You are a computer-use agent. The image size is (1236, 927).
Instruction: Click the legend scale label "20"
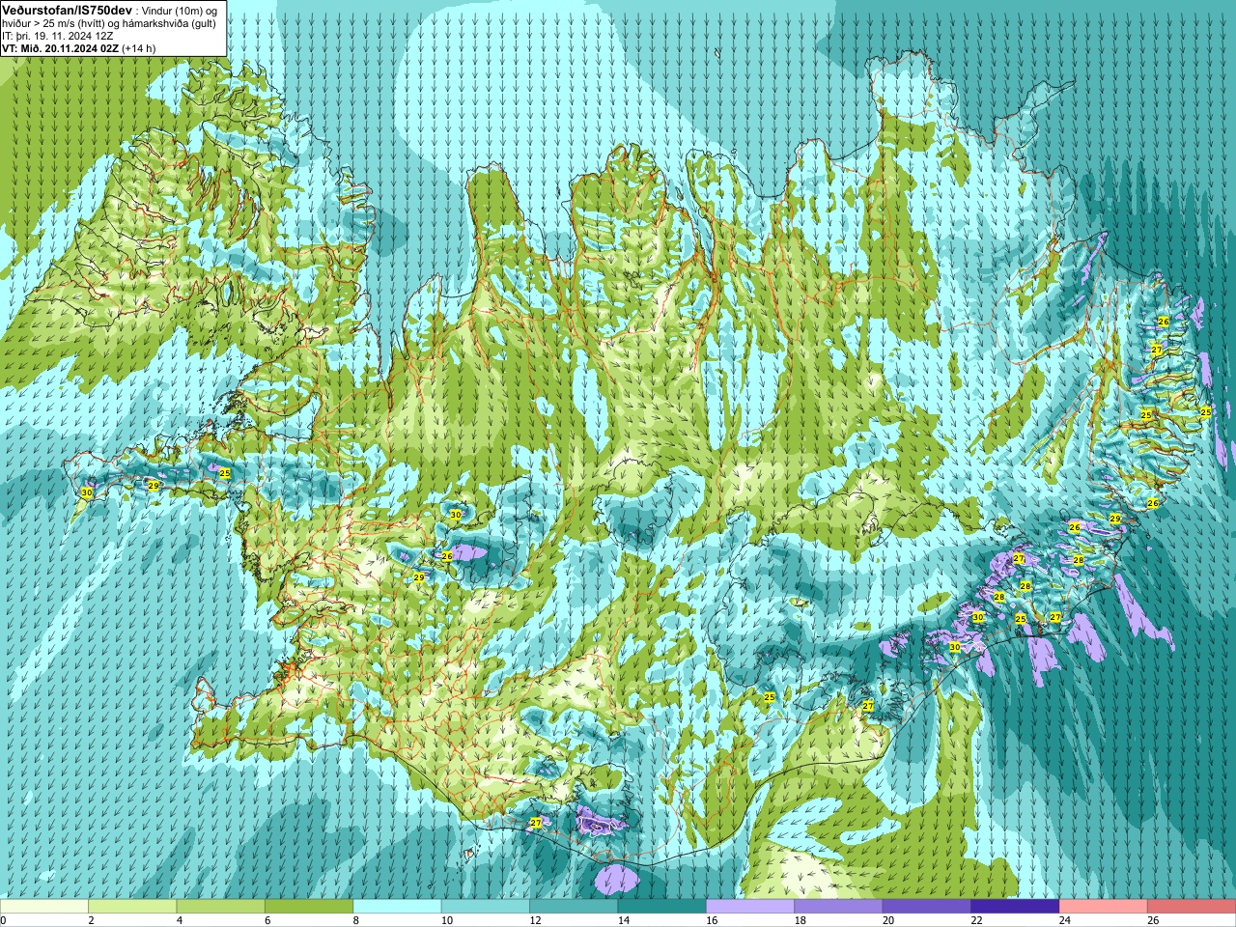(x=888, y=920)
